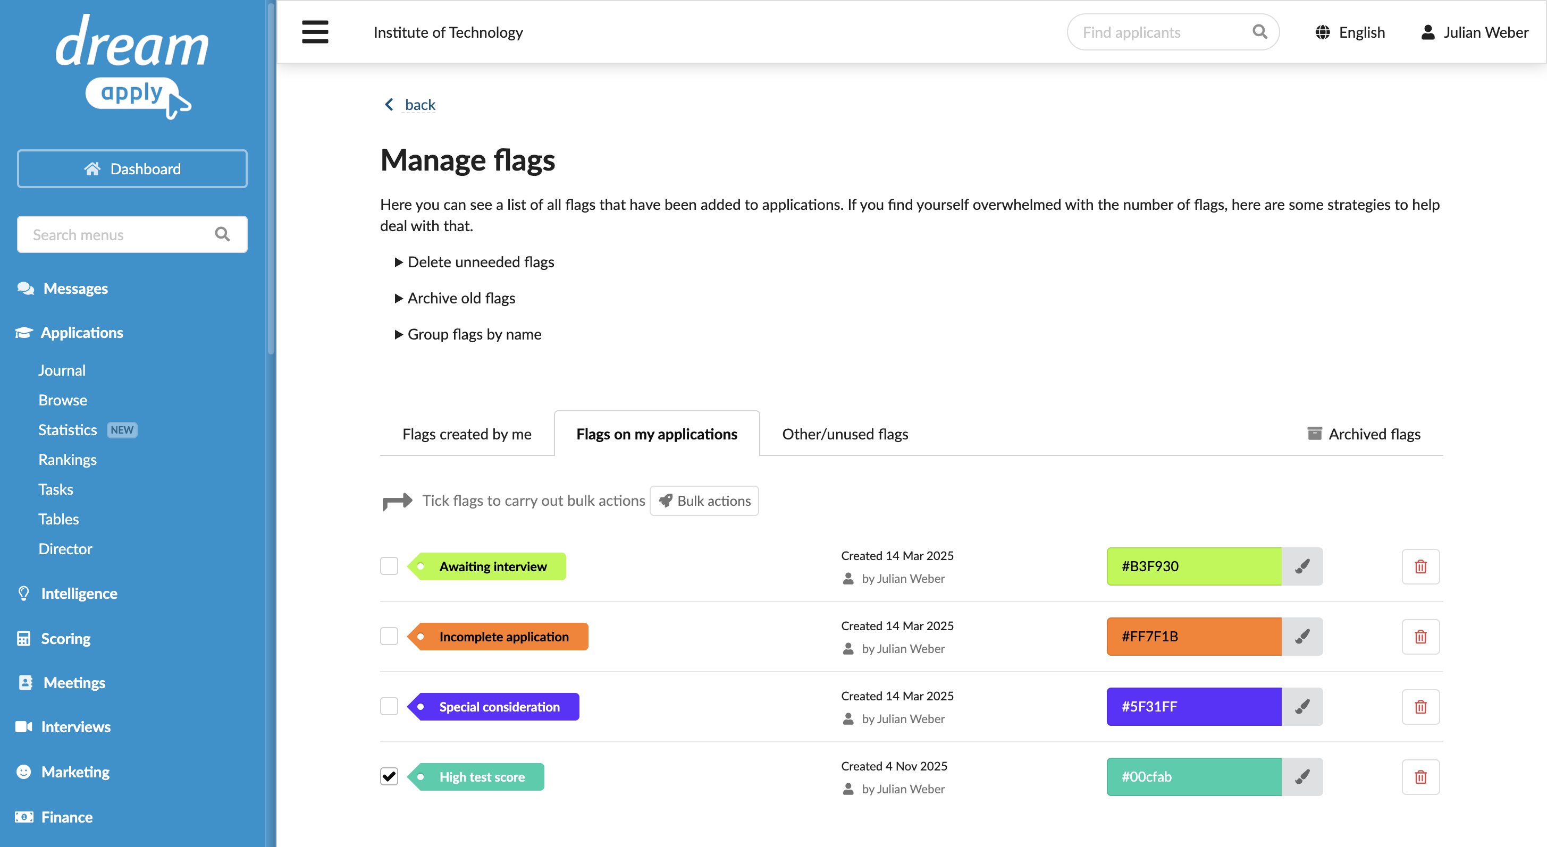Click the #5F31FF color swatch
Image resolution: width=1547 pixels, height=847 pixels.
pyautogui.click(x=1194, y=707)
